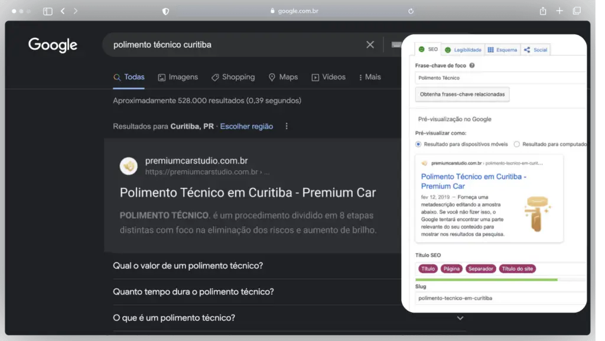Screen dimensions: 605x341
Task: Open the Mais search filter menu
Action: [x=369, y=77]
